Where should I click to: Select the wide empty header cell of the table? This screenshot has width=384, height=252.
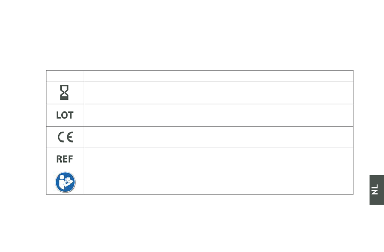218,76
